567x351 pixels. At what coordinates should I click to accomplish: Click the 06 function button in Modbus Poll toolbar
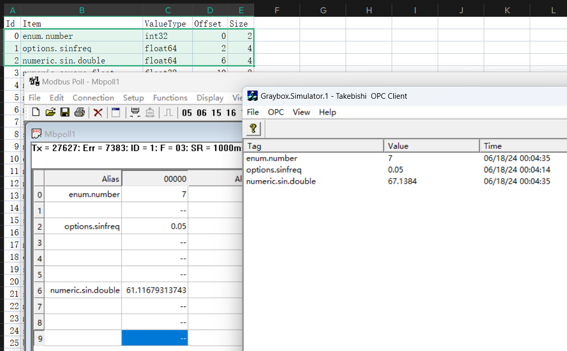point(202,113)
